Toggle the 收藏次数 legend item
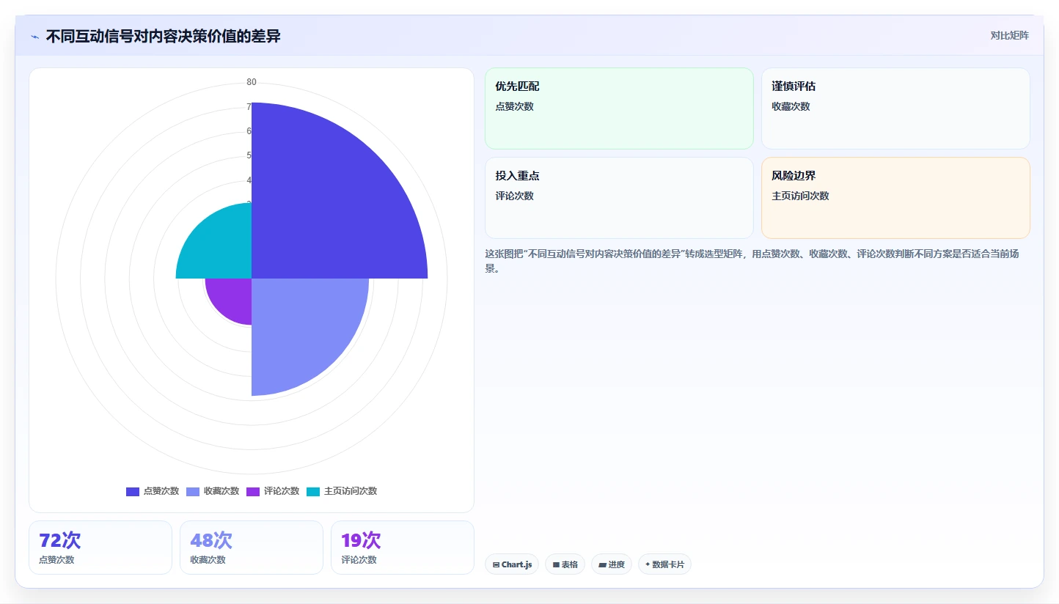 tap(213, 491)
